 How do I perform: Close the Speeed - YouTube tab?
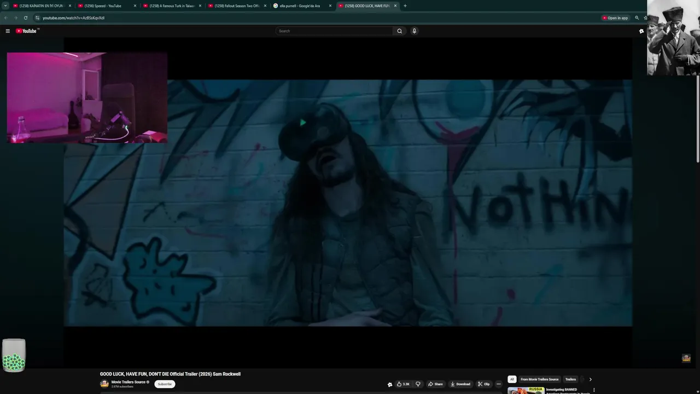135,6
